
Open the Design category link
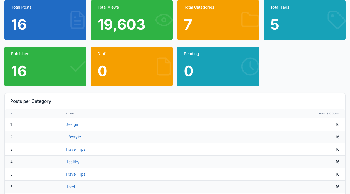72,124
